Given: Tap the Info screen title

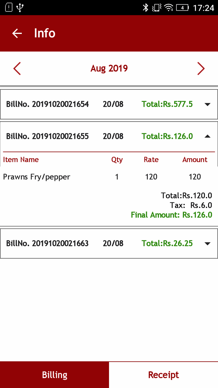Looking at the screenshot, I should pos(45,33).
